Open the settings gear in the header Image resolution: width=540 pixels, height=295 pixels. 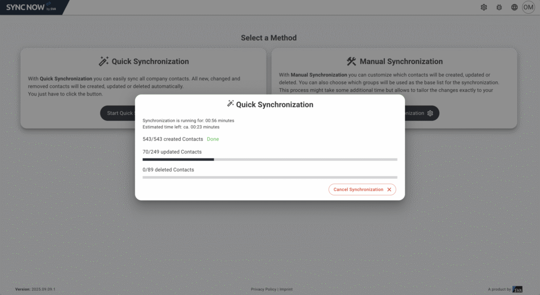[484, 7]
